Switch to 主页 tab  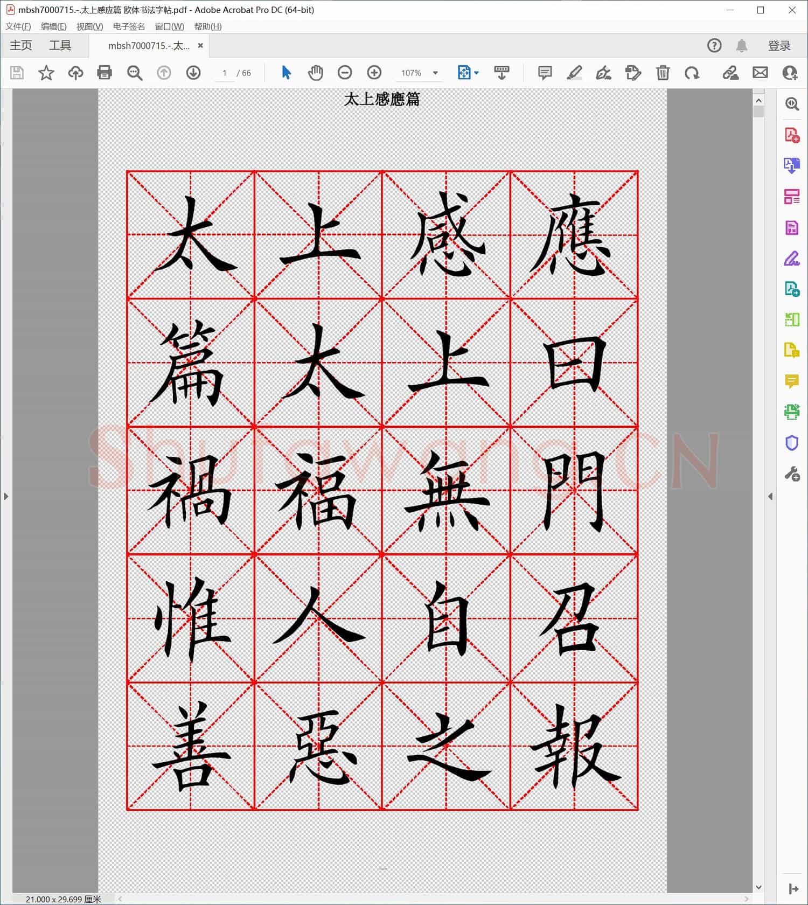click(21, 46)
